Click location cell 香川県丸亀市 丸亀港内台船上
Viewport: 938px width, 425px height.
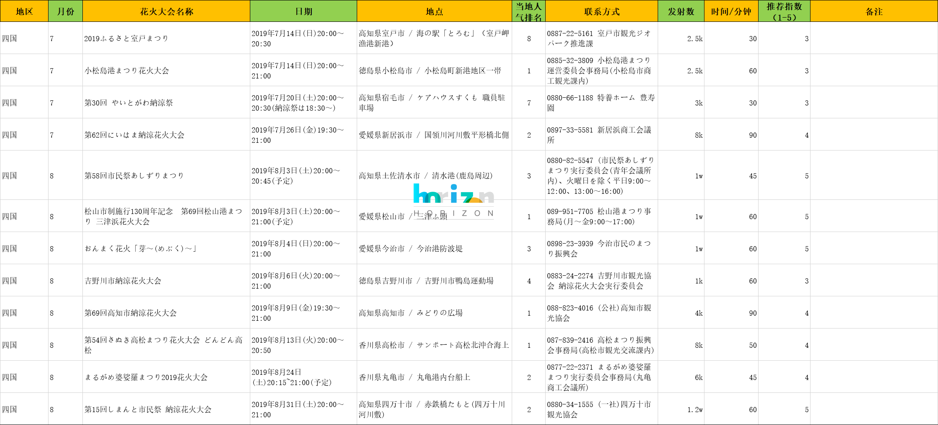[434, 377]
